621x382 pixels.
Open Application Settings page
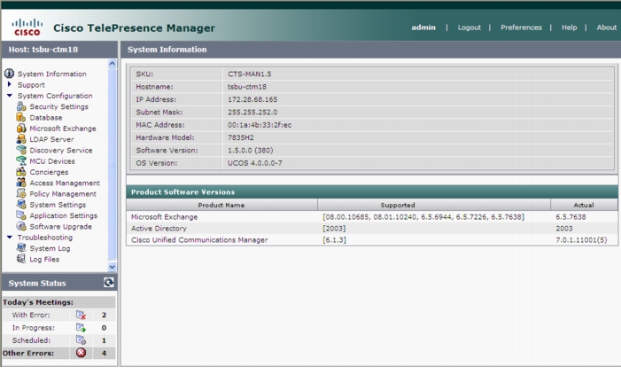point(64,215)
